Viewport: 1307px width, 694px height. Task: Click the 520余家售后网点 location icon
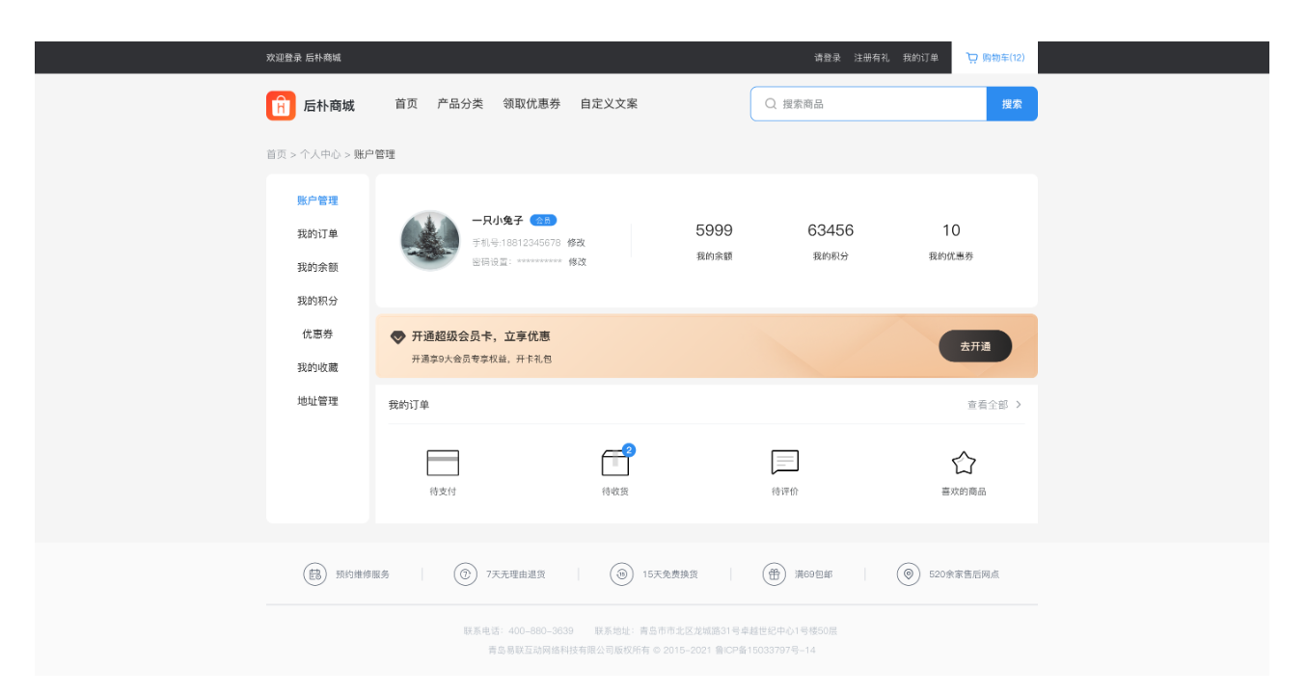(x=908, y=574)
